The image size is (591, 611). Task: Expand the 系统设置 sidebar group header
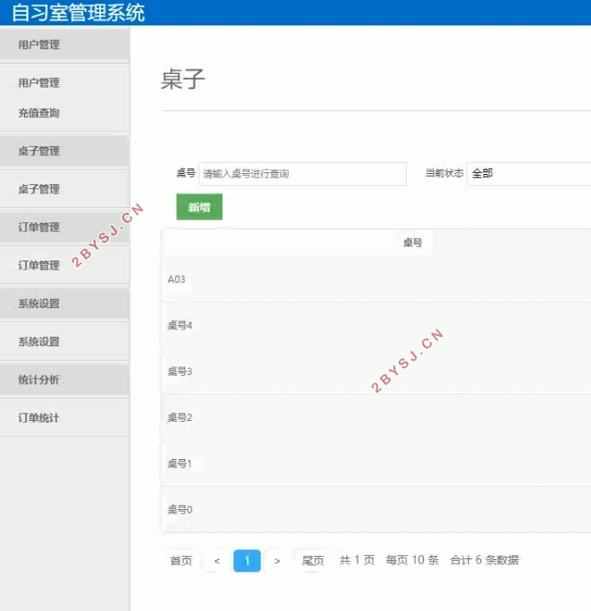click(65, 304)
